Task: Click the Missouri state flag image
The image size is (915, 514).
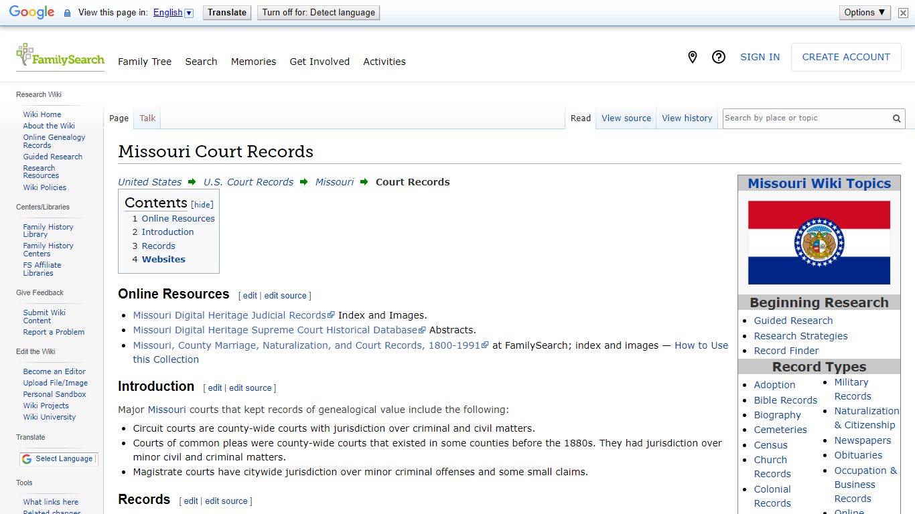Action: [x=819, y=243]
